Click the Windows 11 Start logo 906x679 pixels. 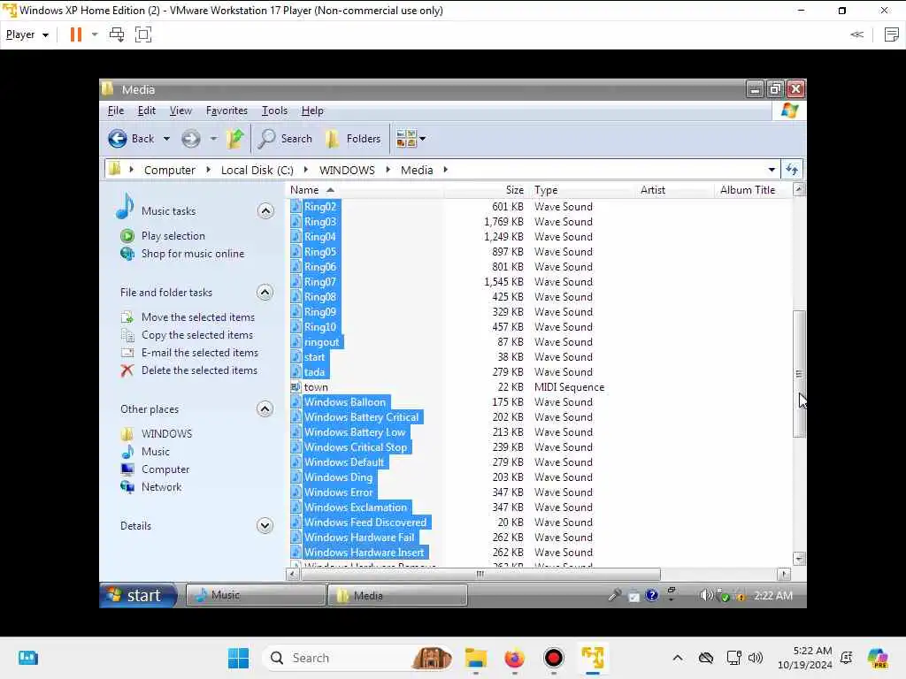coord(238,658)
